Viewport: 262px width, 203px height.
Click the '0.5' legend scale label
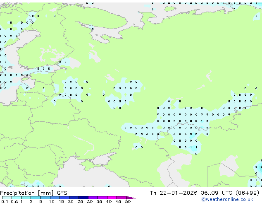click(14, 201)
